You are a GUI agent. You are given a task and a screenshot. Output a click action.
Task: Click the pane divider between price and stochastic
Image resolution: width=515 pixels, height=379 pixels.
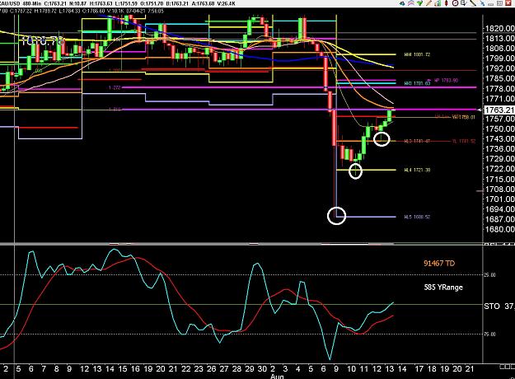tap(241, 244)
